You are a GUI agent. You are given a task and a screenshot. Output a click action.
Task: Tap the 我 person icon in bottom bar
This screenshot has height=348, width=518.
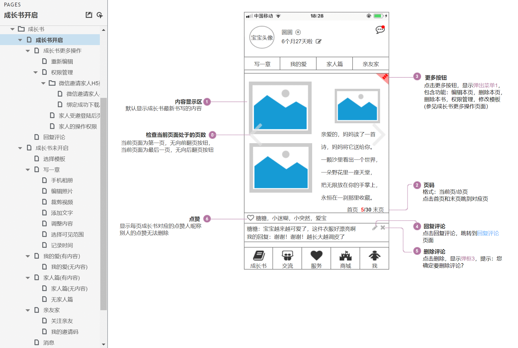tap(374, 256)
